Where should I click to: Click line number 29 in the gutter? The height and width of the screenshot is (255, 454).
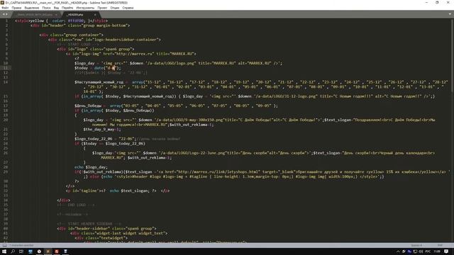pos(6,171)
